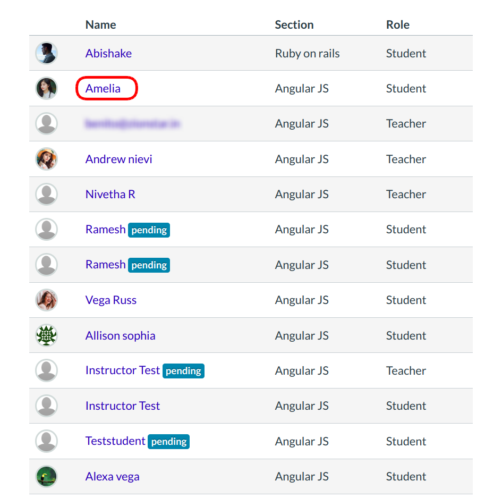Click the Section column header

(294, 24)
